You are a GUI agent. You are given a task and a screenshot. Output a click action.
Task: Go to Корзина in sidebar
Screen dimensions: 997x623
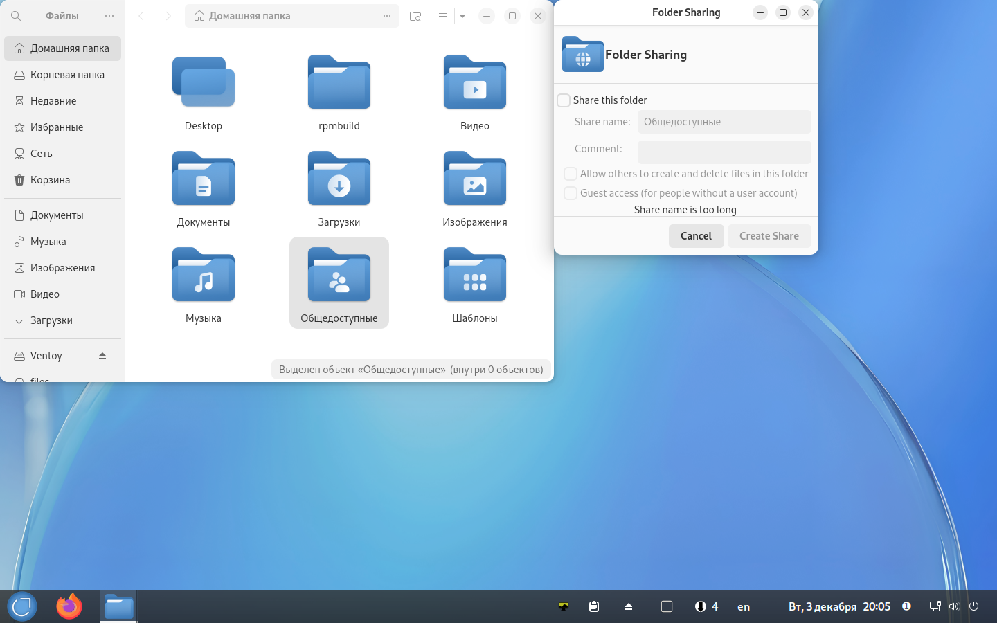50,180
